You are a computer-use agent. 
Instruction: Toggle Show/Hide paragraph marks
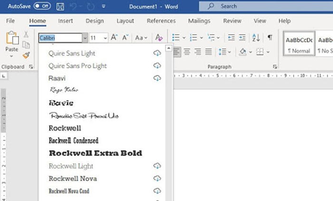(x=270, y=37)
